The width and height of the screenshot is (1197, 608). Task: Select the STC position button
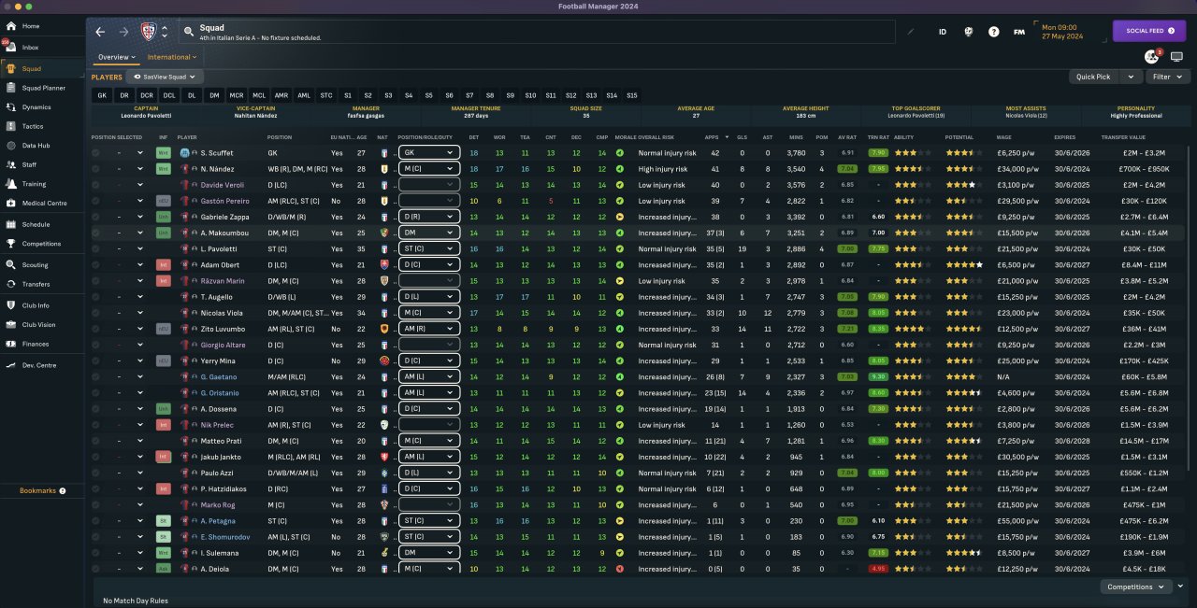point(326,95)
